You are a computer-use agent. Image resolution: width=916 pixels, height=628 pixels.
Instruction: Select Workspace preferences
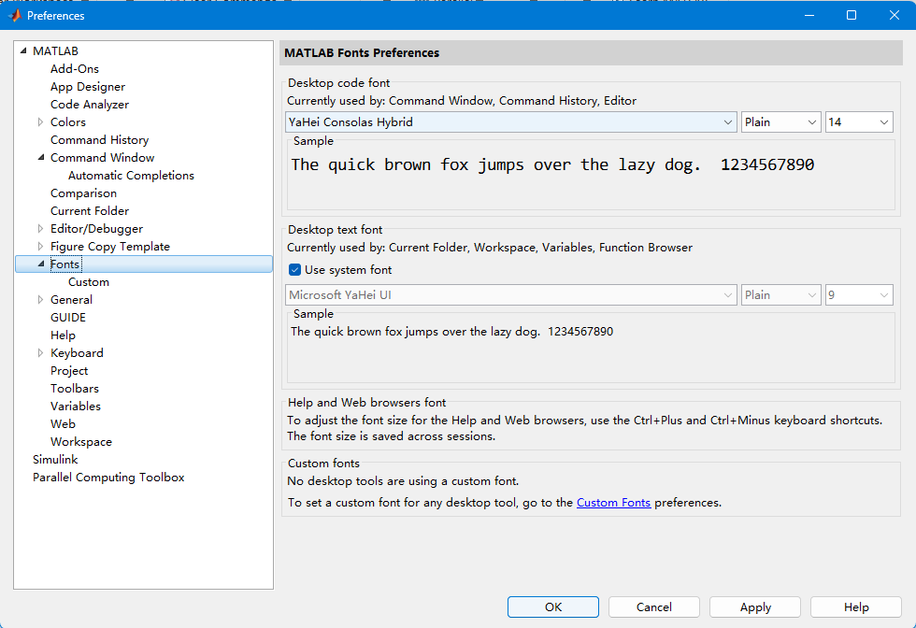[81, 442]
